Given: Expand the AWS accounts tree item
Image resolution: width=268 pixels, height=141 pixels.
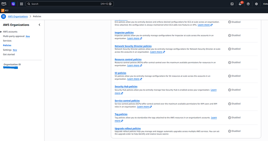Looking at the screenshot, I should (x=1, y=32).
